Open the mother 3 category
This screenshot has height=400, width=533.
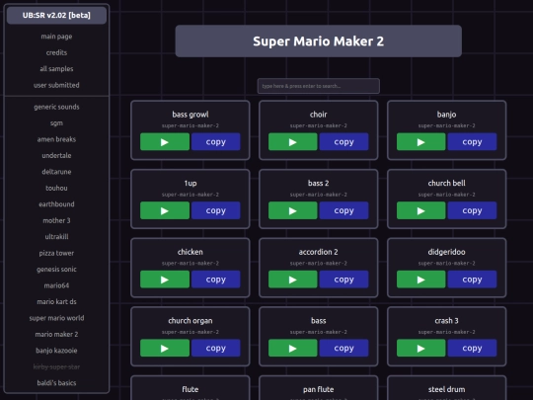[x=56, y=220]
